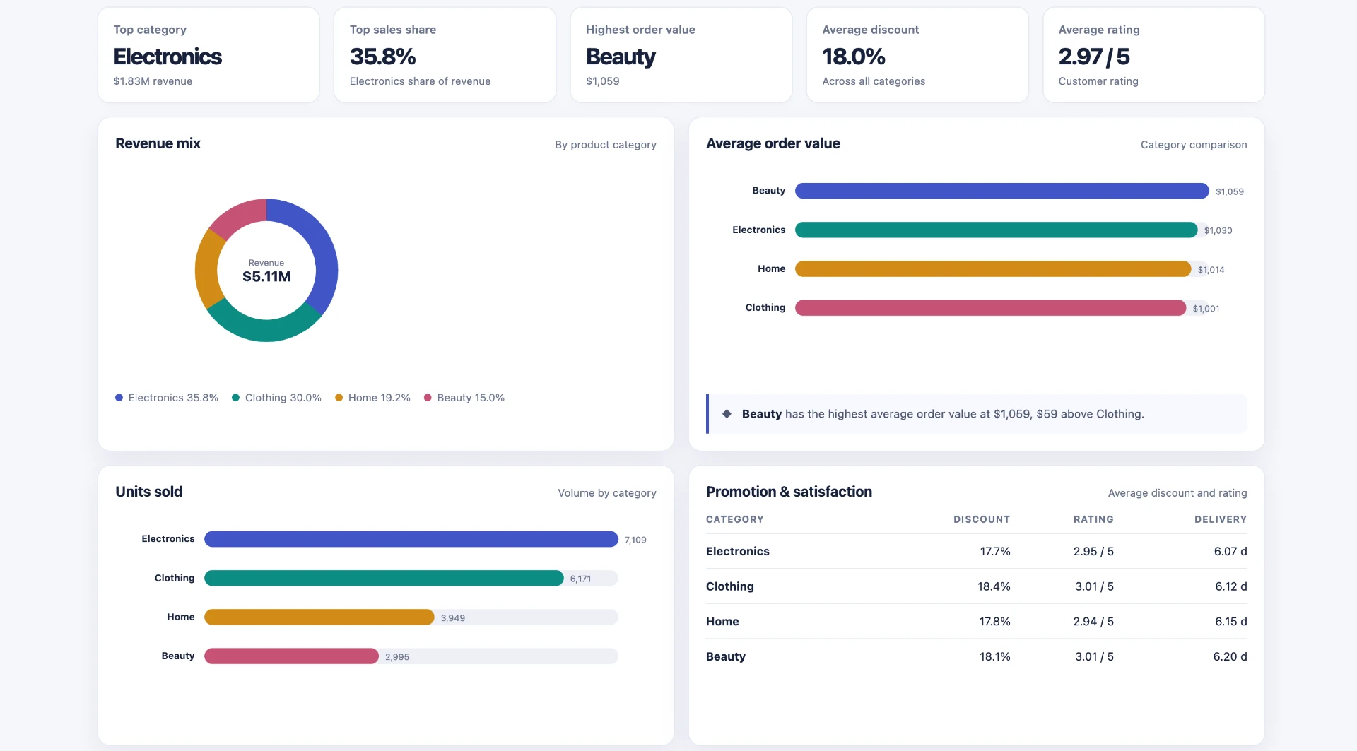Click the Average order value heading
Image resolution: width=1357 pixels, height=751 pixels.
click(x=773, y=143)
